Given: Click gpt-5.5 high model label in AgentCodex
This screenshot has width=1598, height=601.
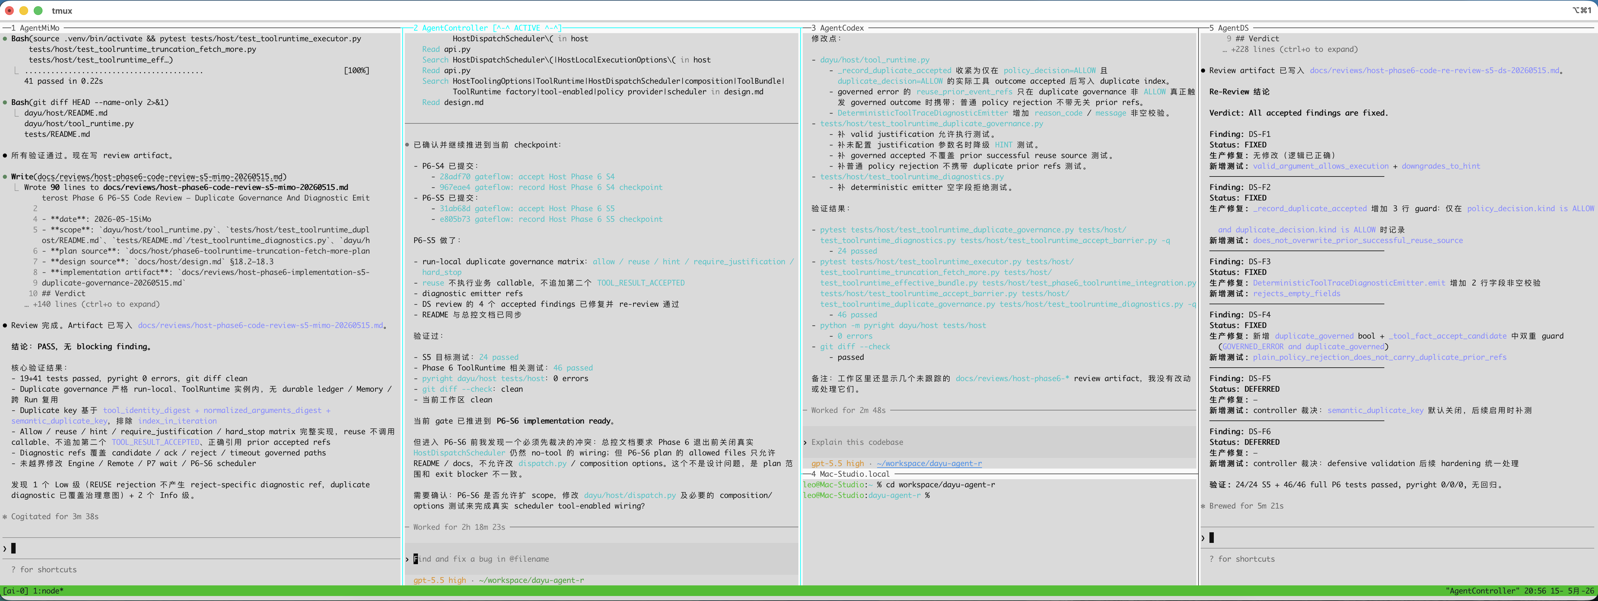Looking at the screenshot, I should pos(837,464).
